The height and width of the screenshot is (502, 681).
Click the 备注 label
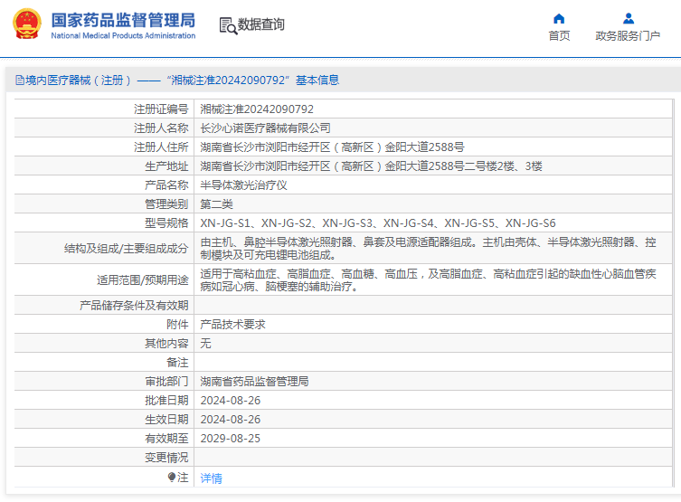[x=177, y=362]
